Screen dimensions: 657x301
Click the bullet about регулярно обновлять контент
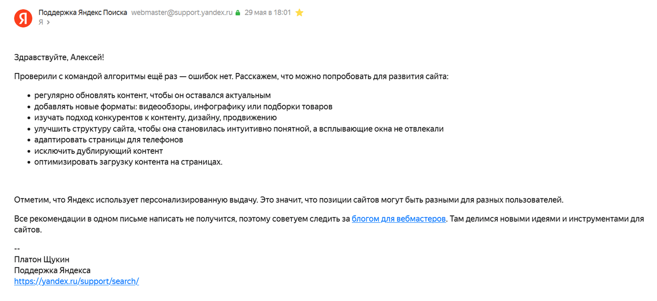152,95
